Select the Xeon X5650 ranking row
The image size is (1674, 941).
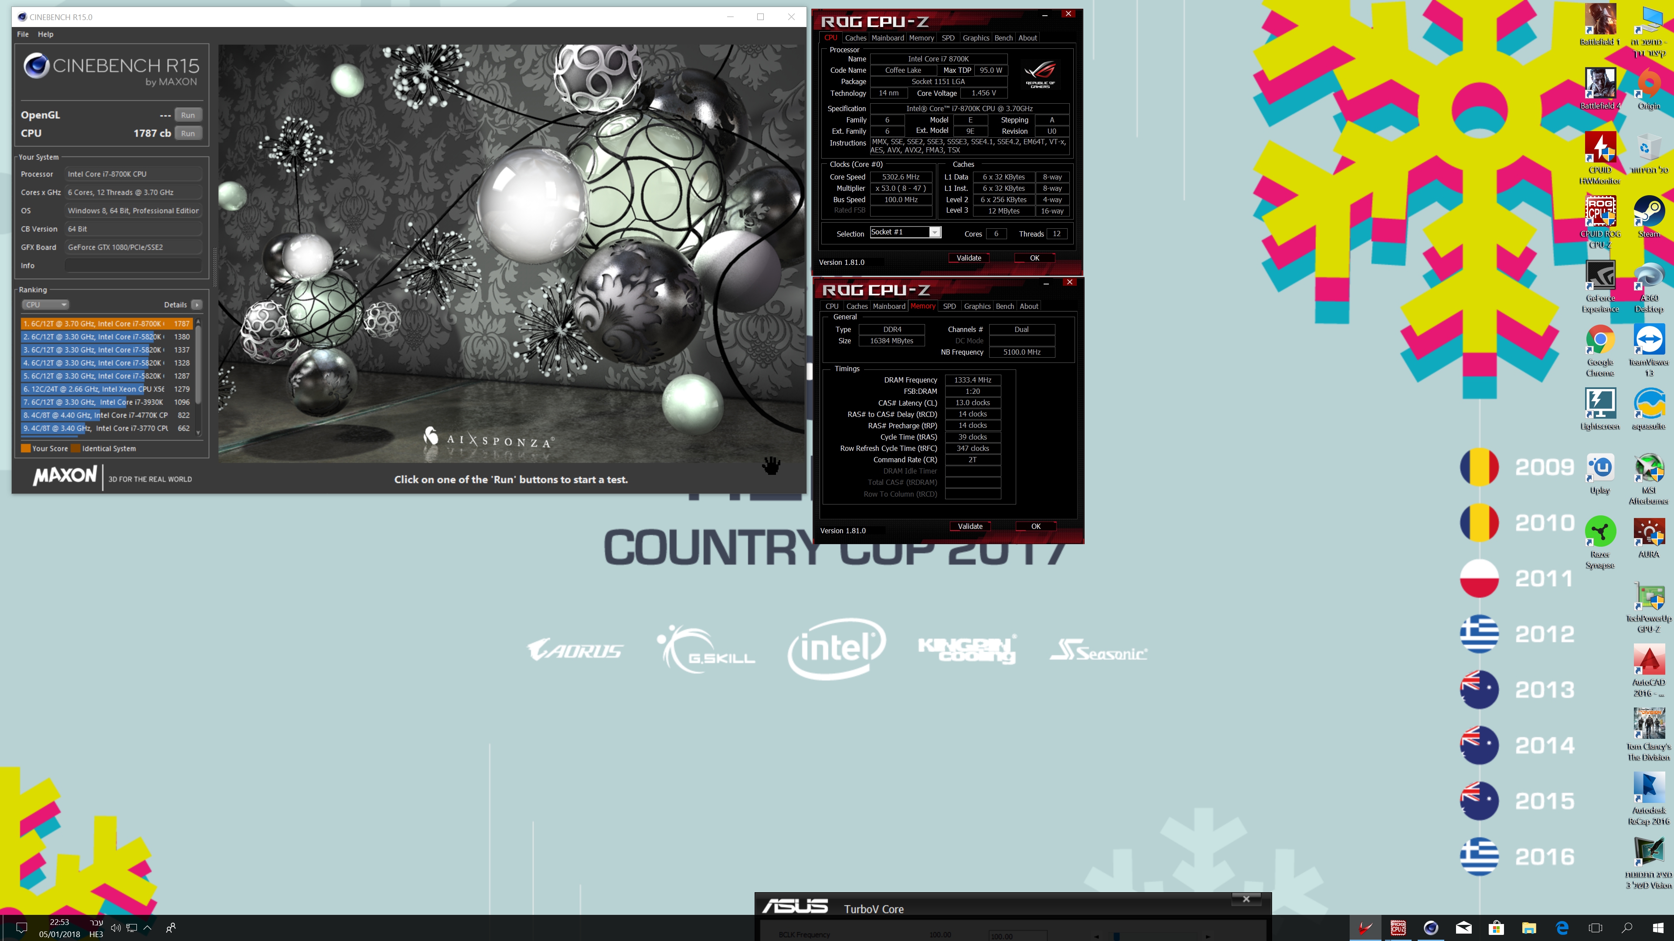(106, 389)
